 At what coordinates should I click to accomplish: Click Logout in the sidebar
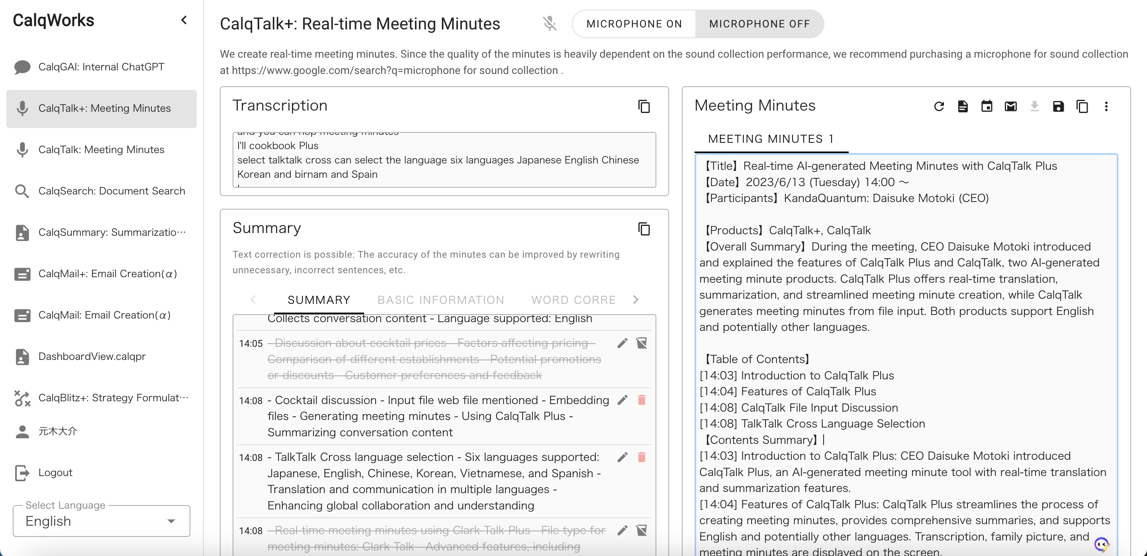point(55,472)
